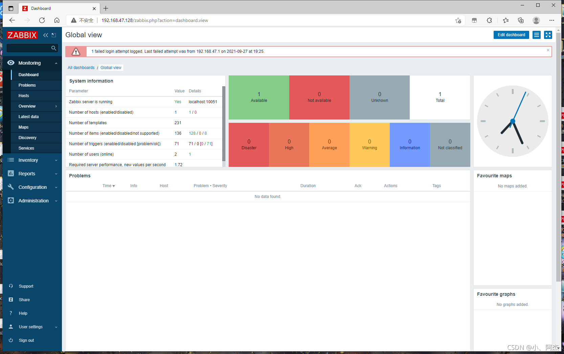564x354 pixels.
Task: Click the Reports chart icon
Action: (x=11, y=174)
